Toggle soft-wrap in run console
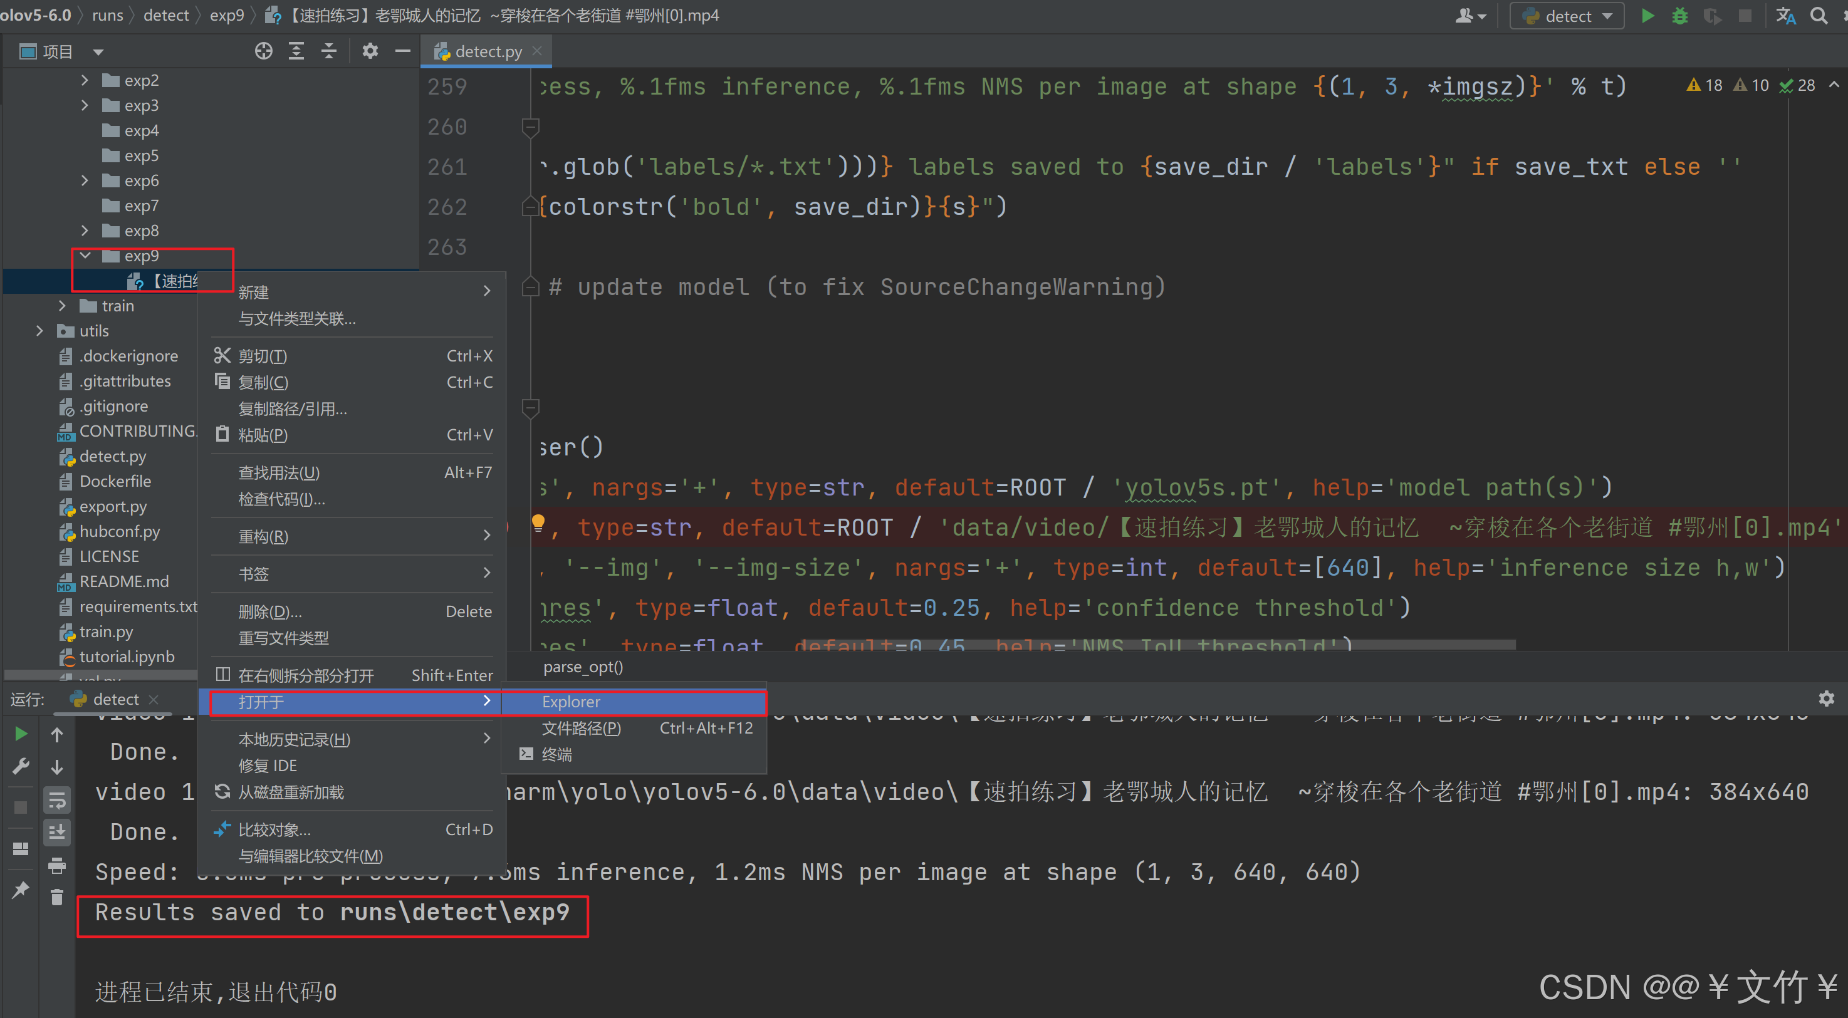Screen dimensions: 1848x1018 tap(56, 799)
